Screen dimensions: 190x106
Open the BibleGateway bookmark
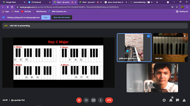point(40,11)
